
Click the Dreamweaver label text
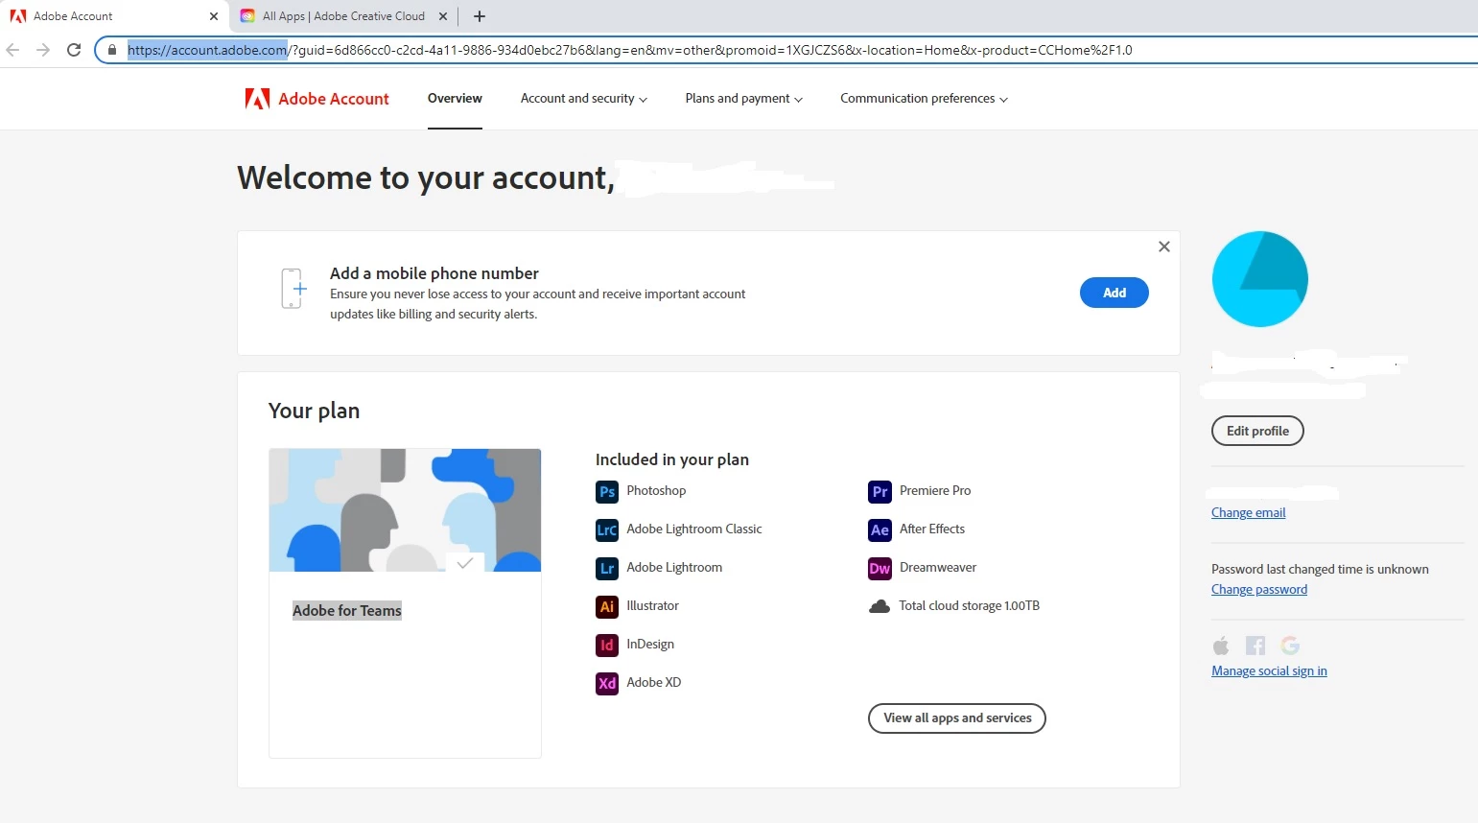[938, 568]
